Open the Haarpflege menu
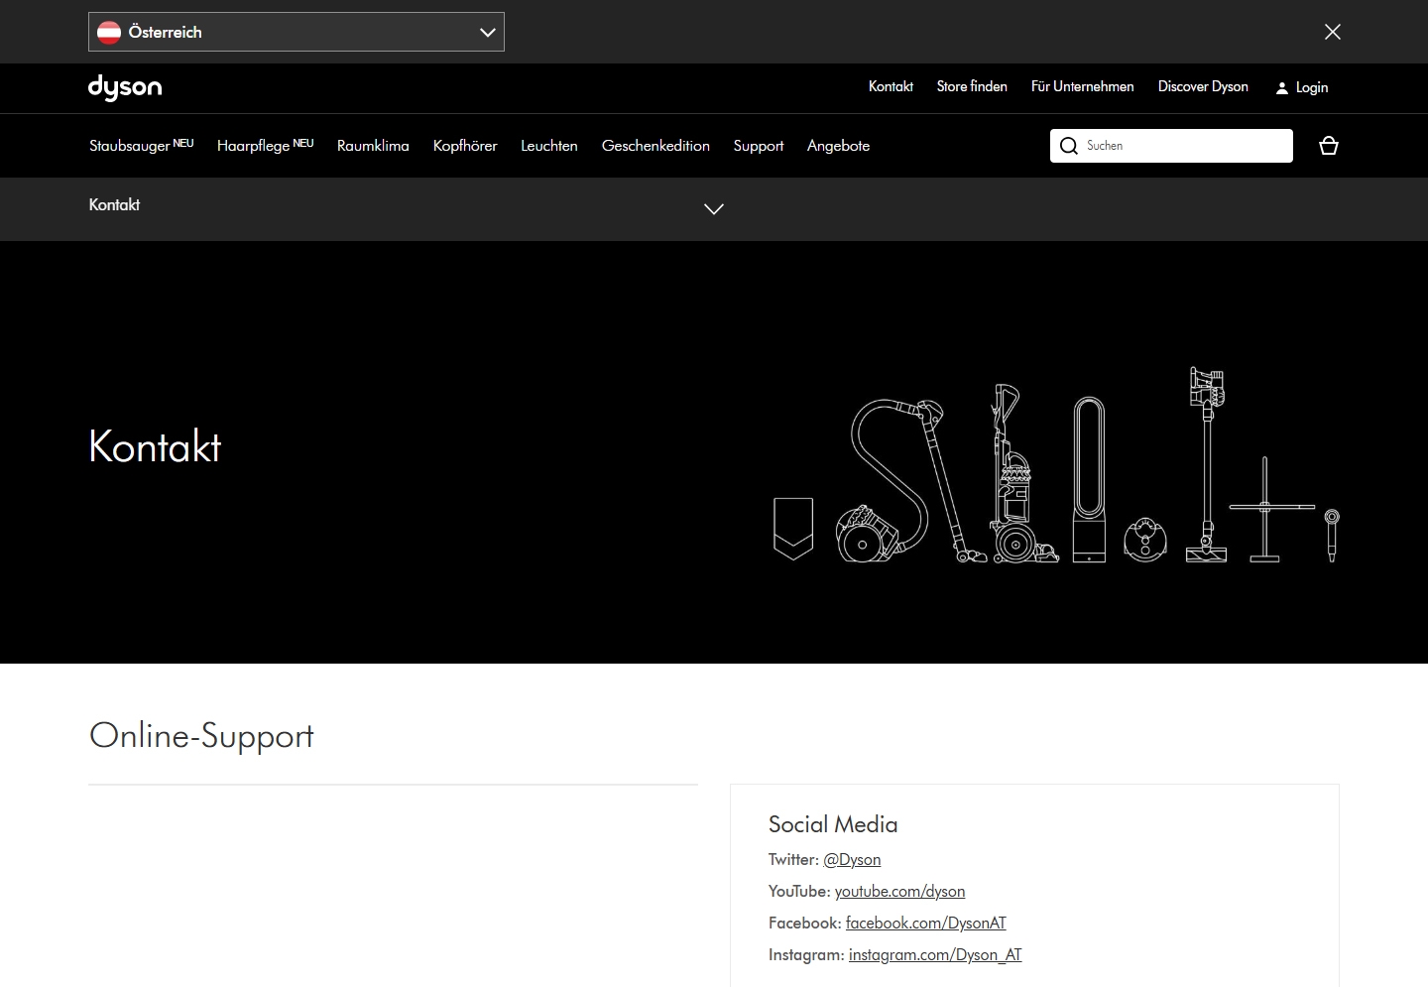The image size is (1428, 987). 265,146
